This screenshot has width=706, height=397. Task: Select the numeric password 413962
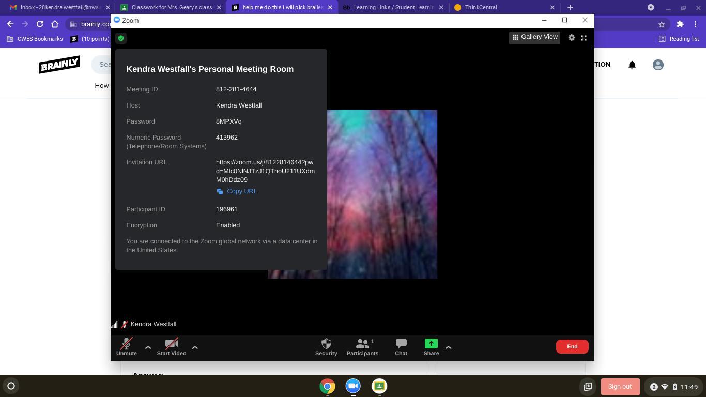coord(227,138)
